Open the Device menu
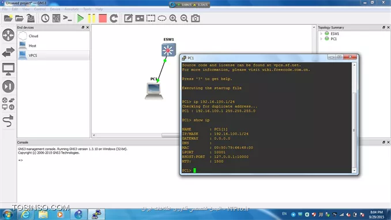Viewport: 391px width, 220px height. click(55, 9)
